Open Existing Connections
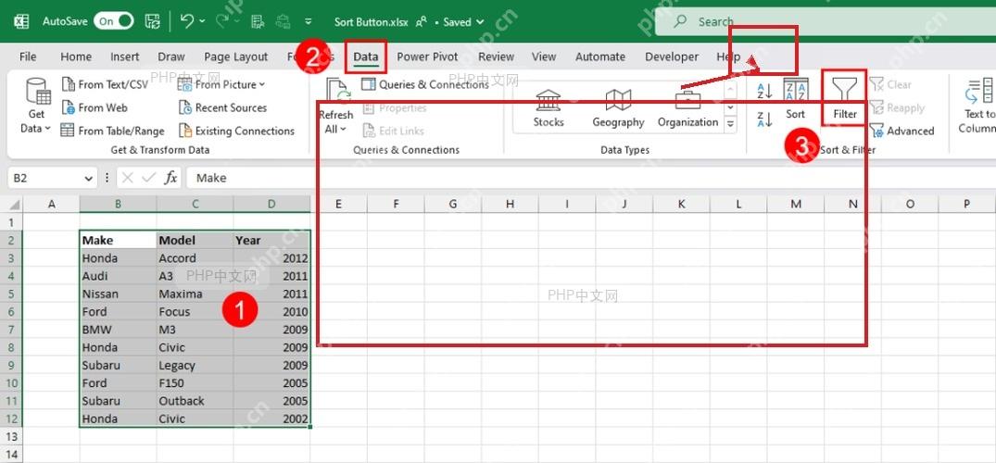Image resolution: width=996 pixels, height=463 pixels. click(x=237, y=131)
